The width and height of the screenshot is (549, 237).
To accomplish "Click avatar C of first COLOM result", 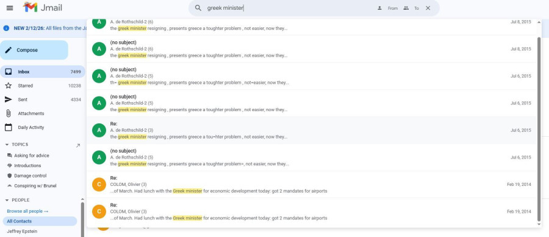I will 99,184.
